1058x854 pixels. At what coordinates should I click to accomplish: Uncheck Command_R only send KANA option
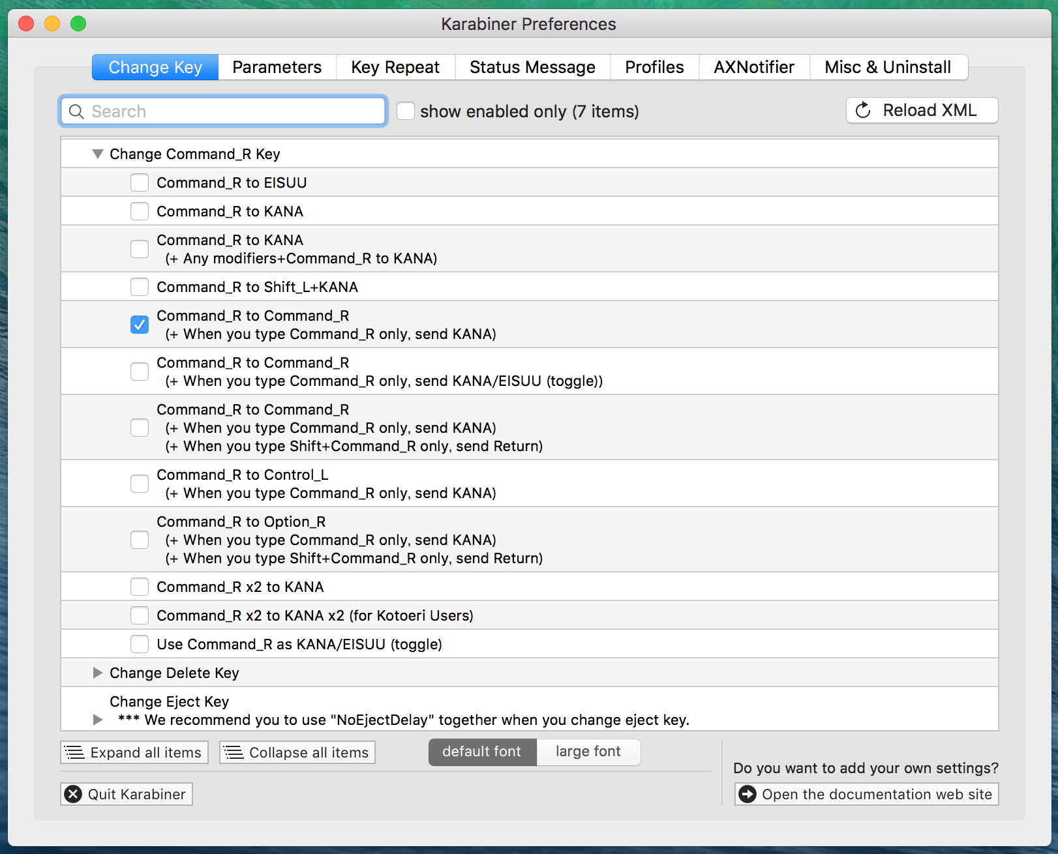pyautogui.click(x=140, y=325)
